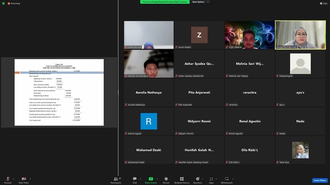Click the Leave Room button
Screen dimensions: 330x185
point(320,180)
